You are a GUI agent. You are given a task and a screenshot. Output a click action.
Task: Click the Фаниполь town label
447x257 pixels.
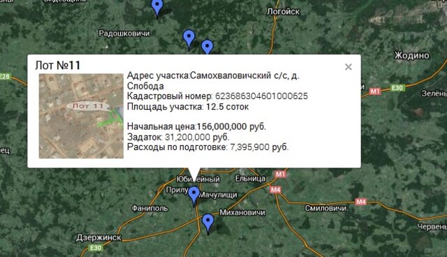point(149,208)
